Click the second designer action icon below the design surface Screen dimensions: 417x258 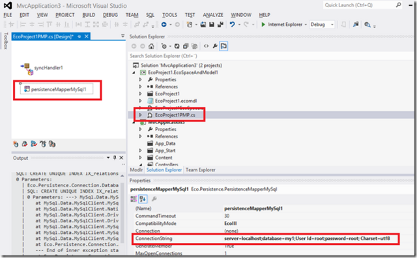25,144
